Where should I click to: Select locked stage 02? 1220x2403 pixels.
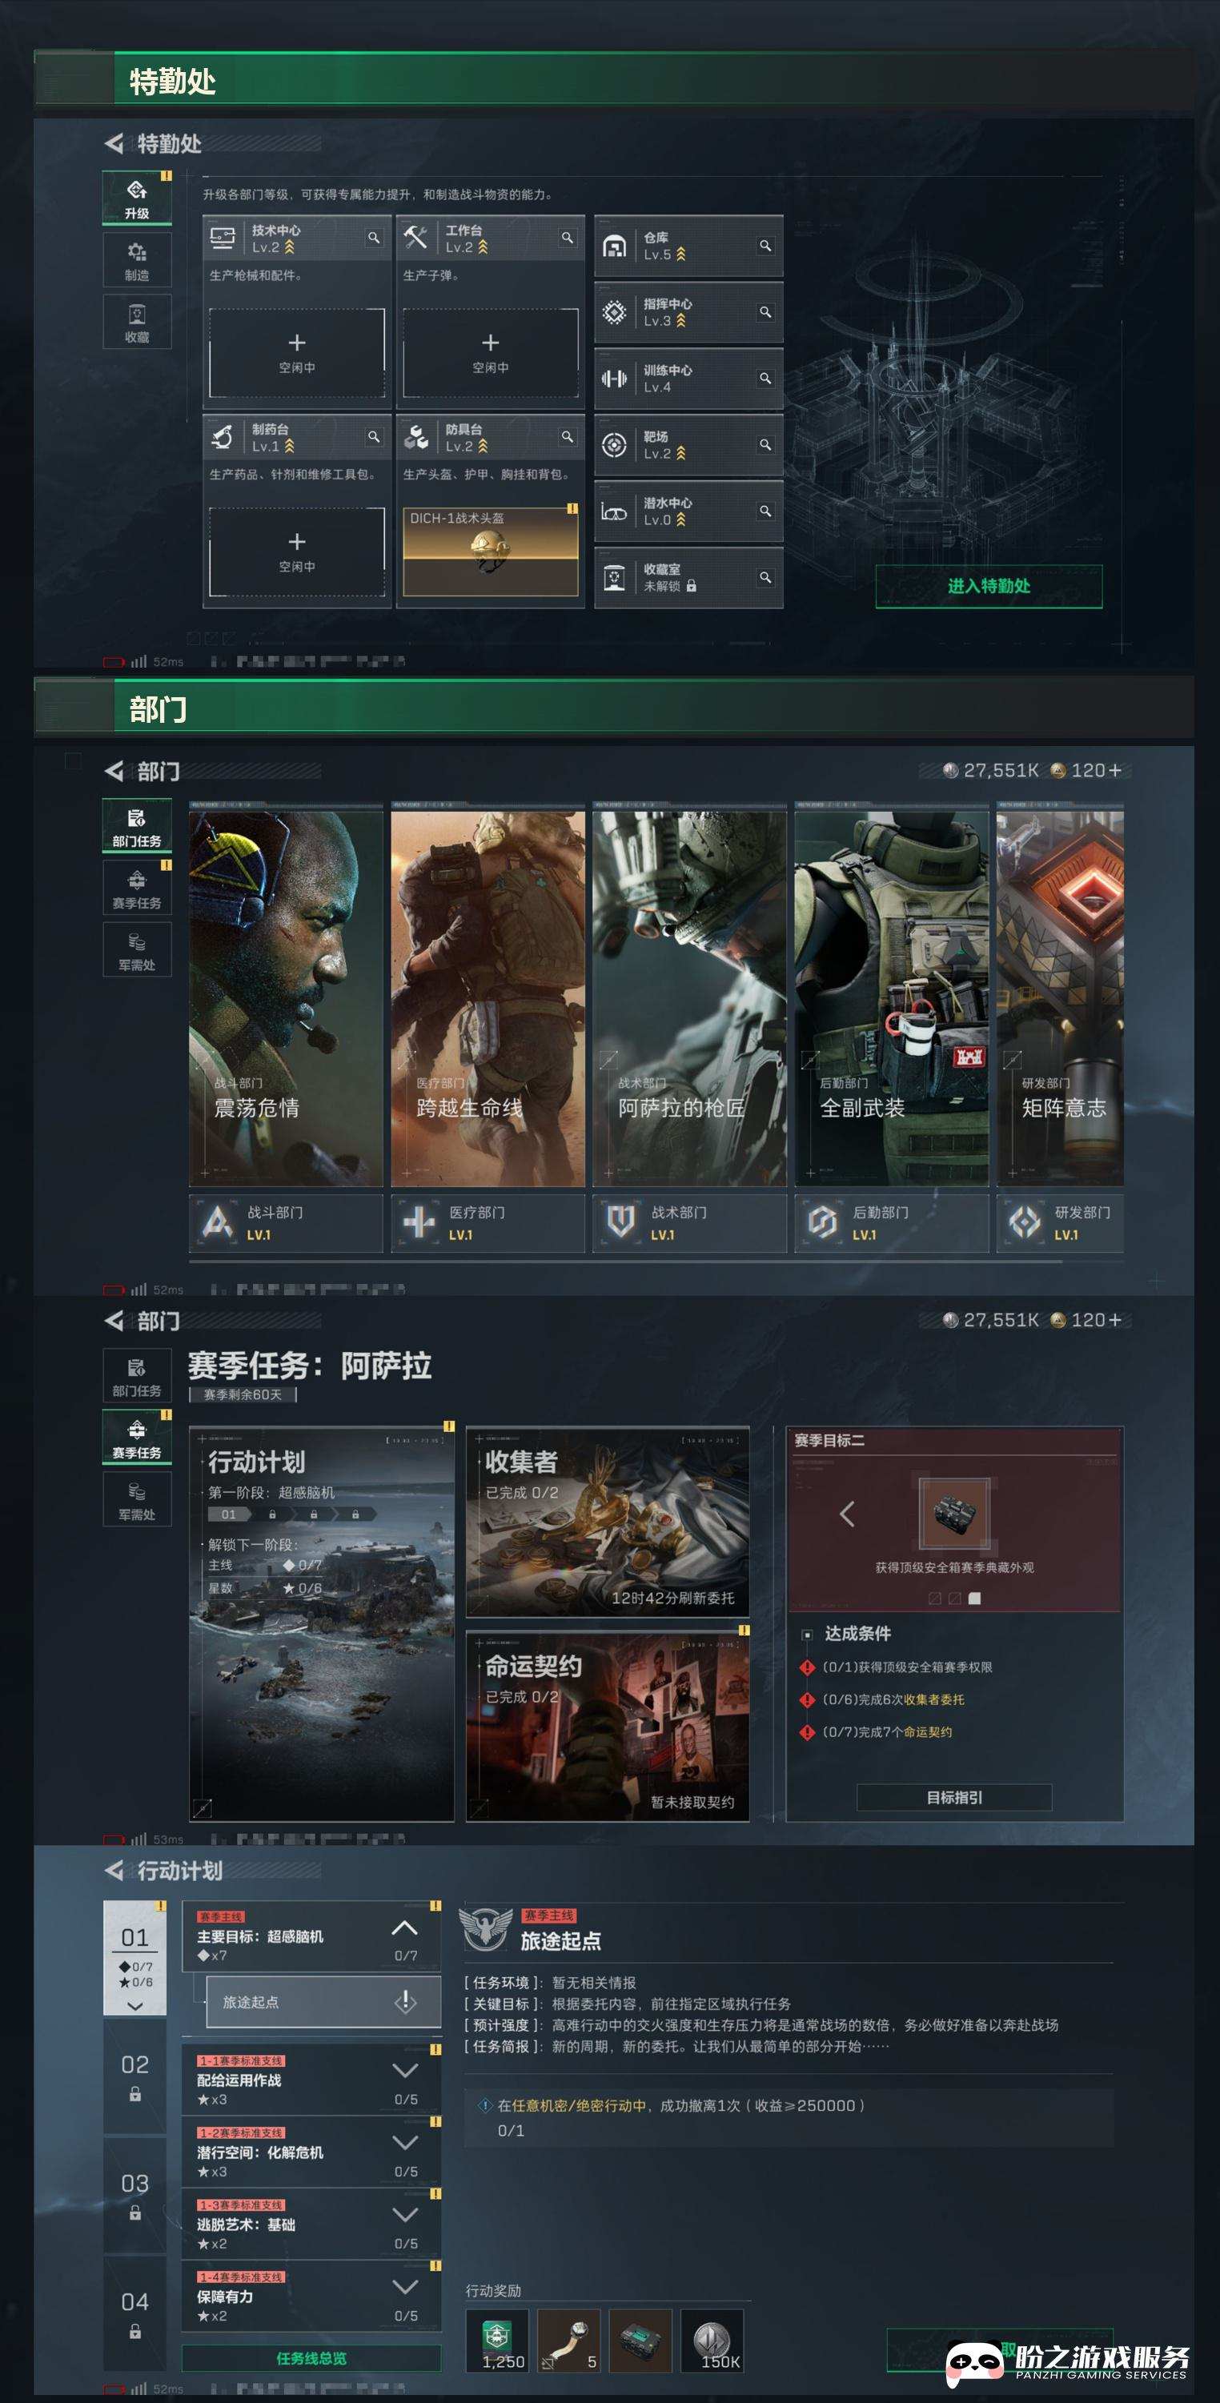pos(135,2076)
